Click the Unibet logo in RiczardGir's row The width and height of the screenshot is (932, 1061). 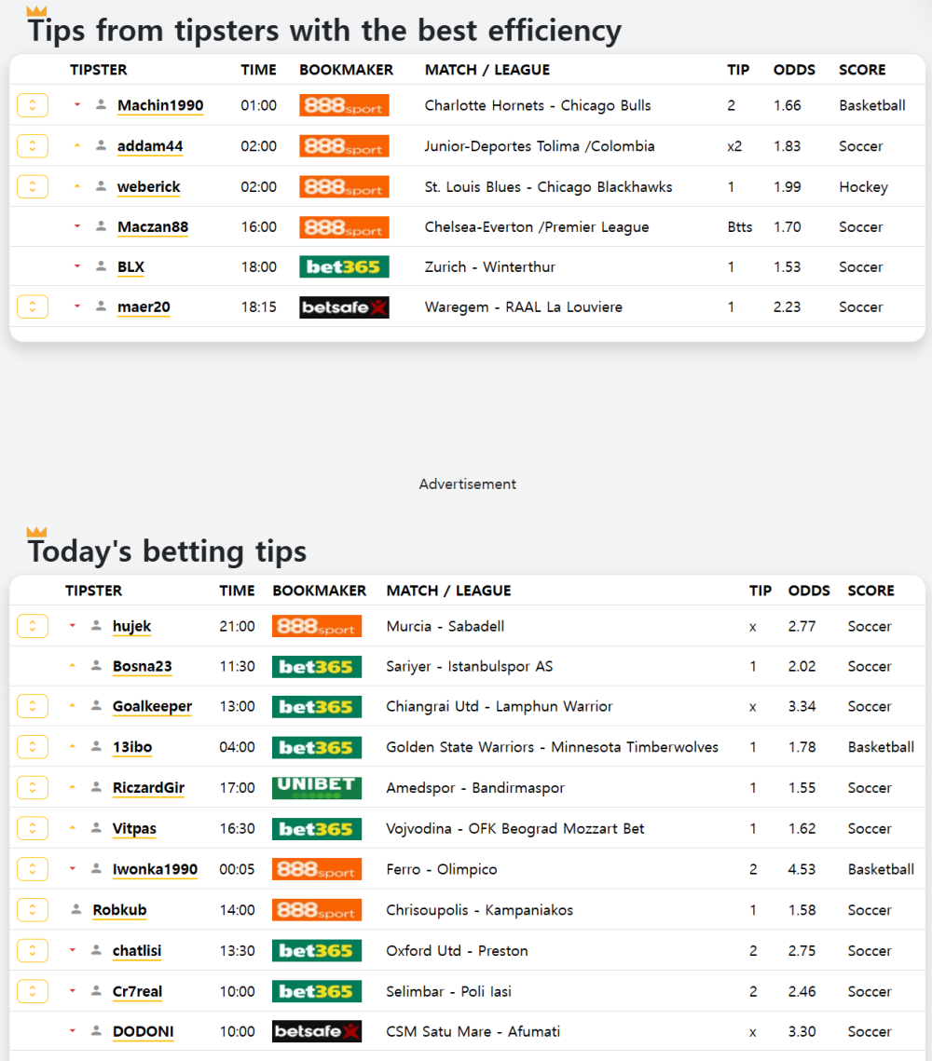pos(317,788)
